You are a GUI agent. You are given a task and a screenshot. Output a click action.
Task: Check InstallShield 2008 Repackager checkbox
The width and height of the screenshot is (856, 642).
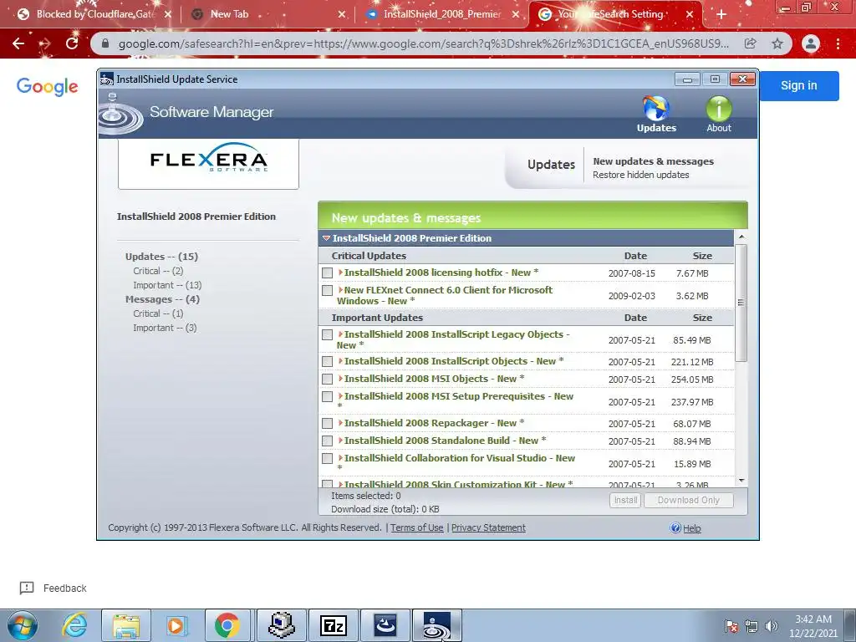pyautogui.click(x=327, y=423)
